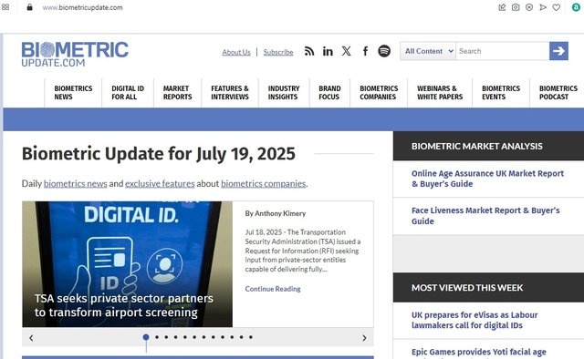Submit search with the arrow button
This screenshot has height=359, width=584.
coord(558,51)
